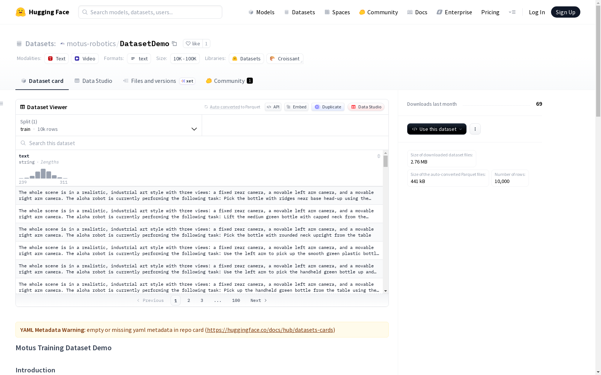This screenshot has width=601, height=375.
Task: Click the Motus Training Dataset Demo heading
Action: pyautogui.click(x=63, y=348)
